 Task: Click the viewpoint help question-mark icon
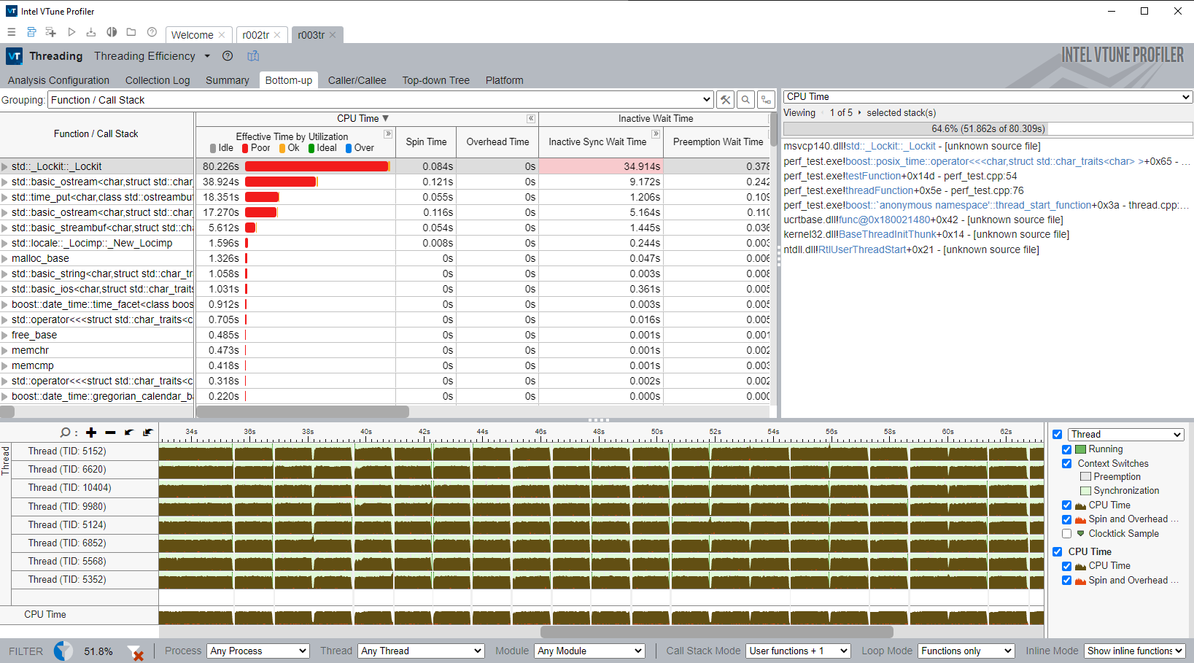228,56
